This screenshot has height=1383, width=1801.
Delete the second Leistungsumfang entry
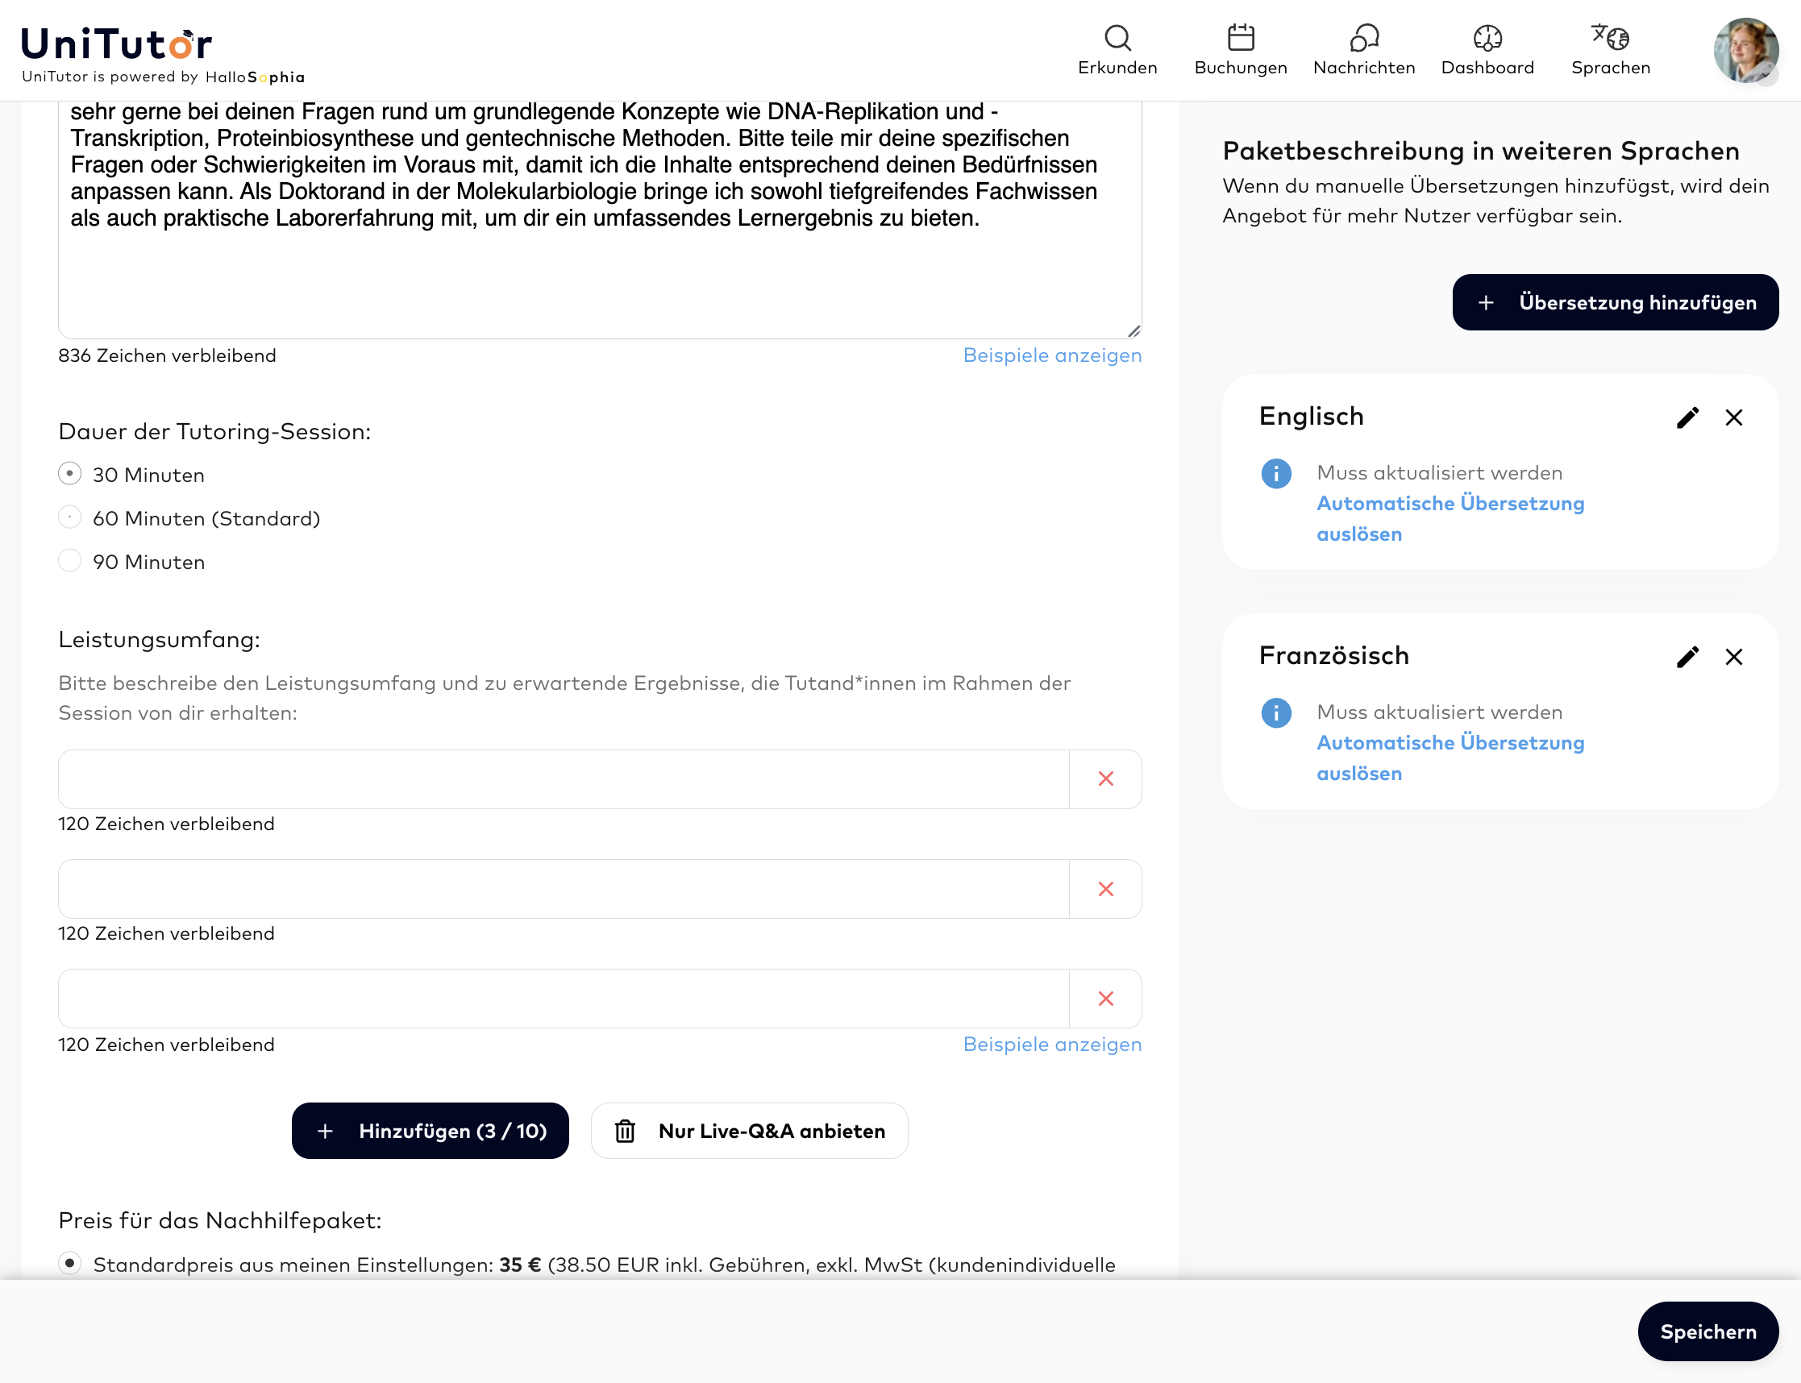(x=1105, y=889)
